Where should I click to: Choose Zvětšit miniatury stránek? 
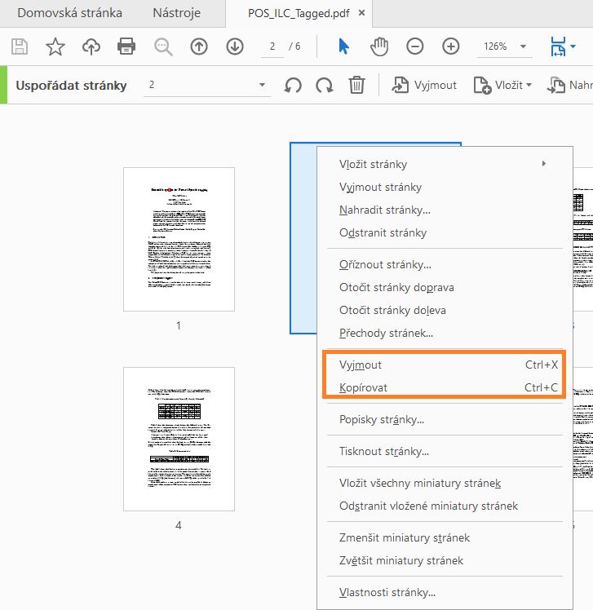pyautogui.click(x=445, y=561)
